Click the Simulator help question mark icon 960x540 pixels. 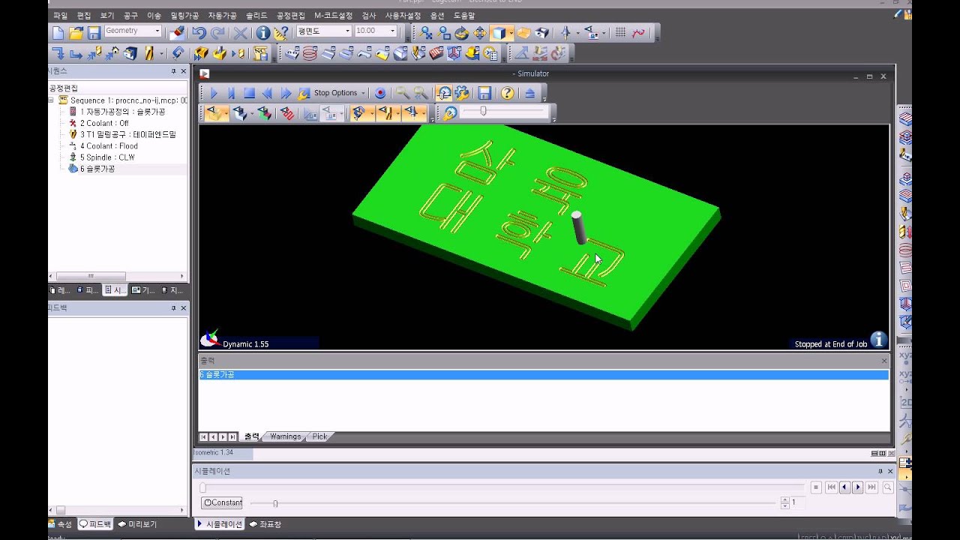click(x=508, y=93)
